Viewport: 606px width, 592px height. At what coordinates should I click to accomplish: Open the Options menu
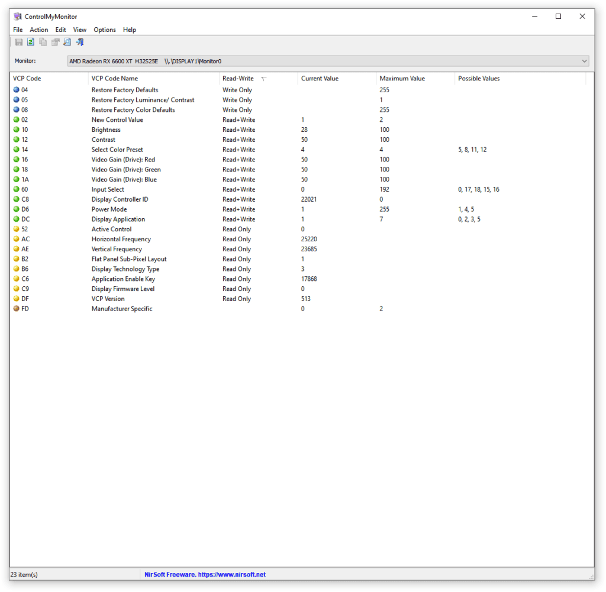click(105, 30)
